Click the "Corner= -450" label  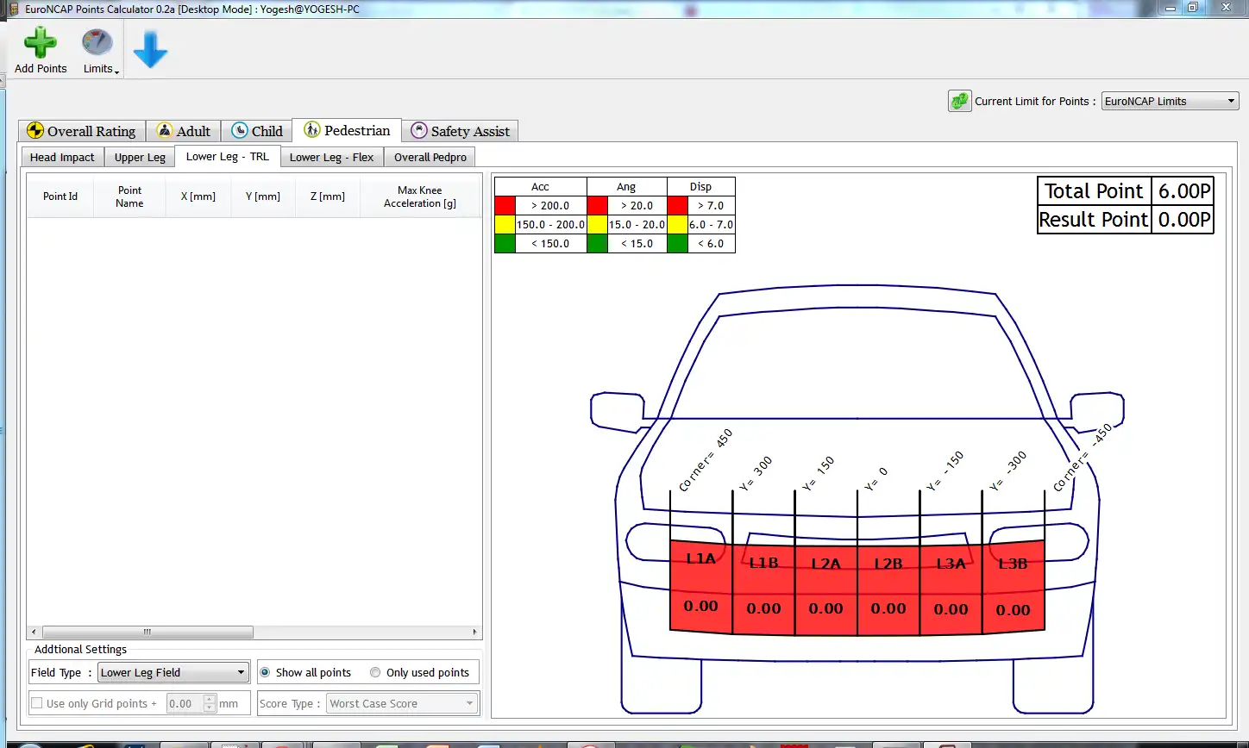pos(1083,458)
